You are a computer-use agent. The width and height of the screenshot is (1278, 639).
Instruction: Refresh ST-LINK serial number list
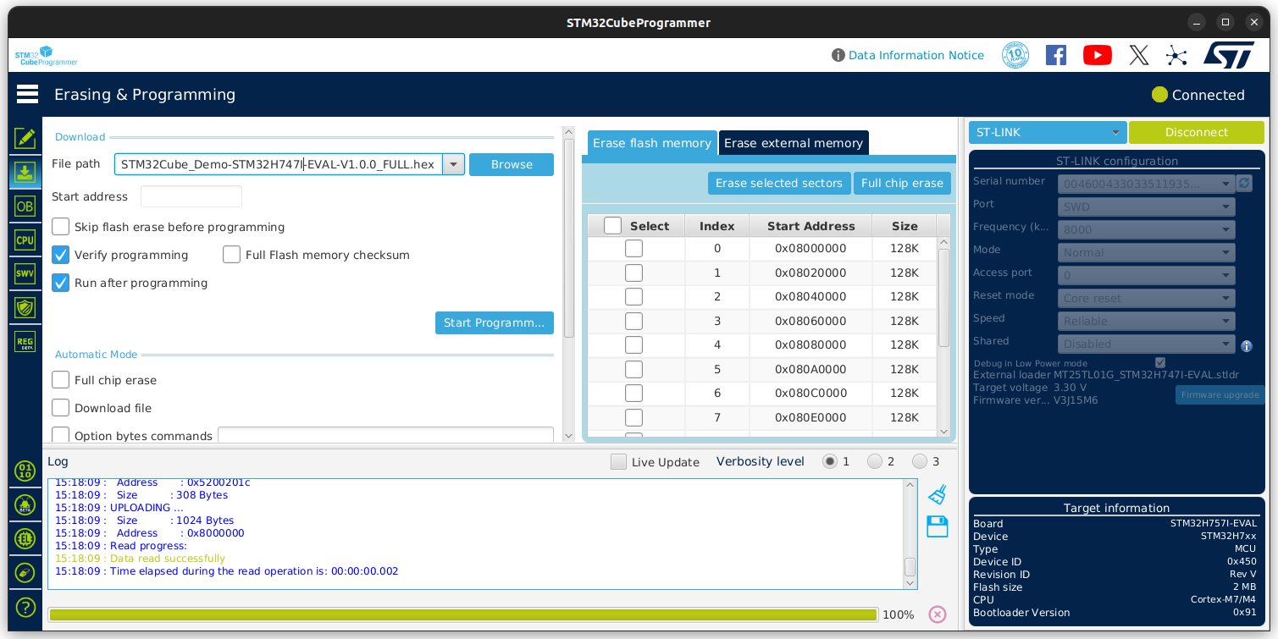[x=1244, y=184]
